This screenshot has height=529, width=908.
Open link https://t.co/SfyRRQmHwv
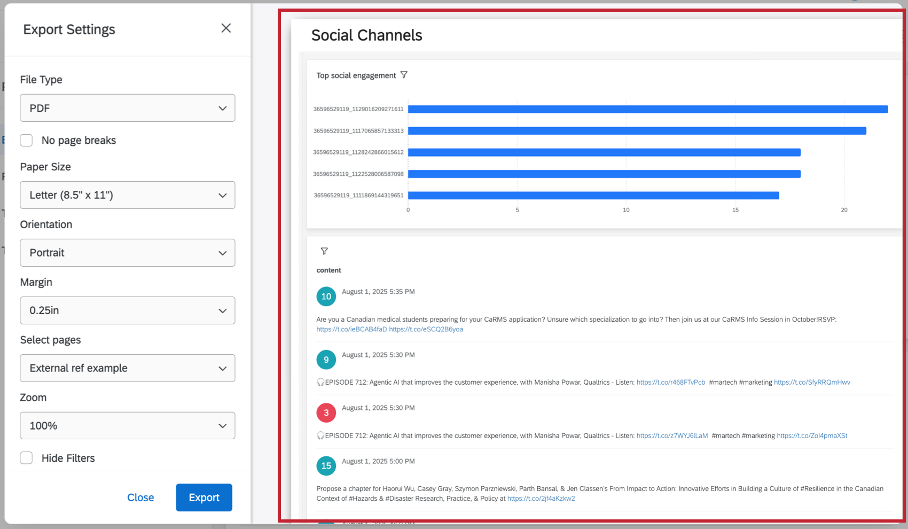point(812,383)
